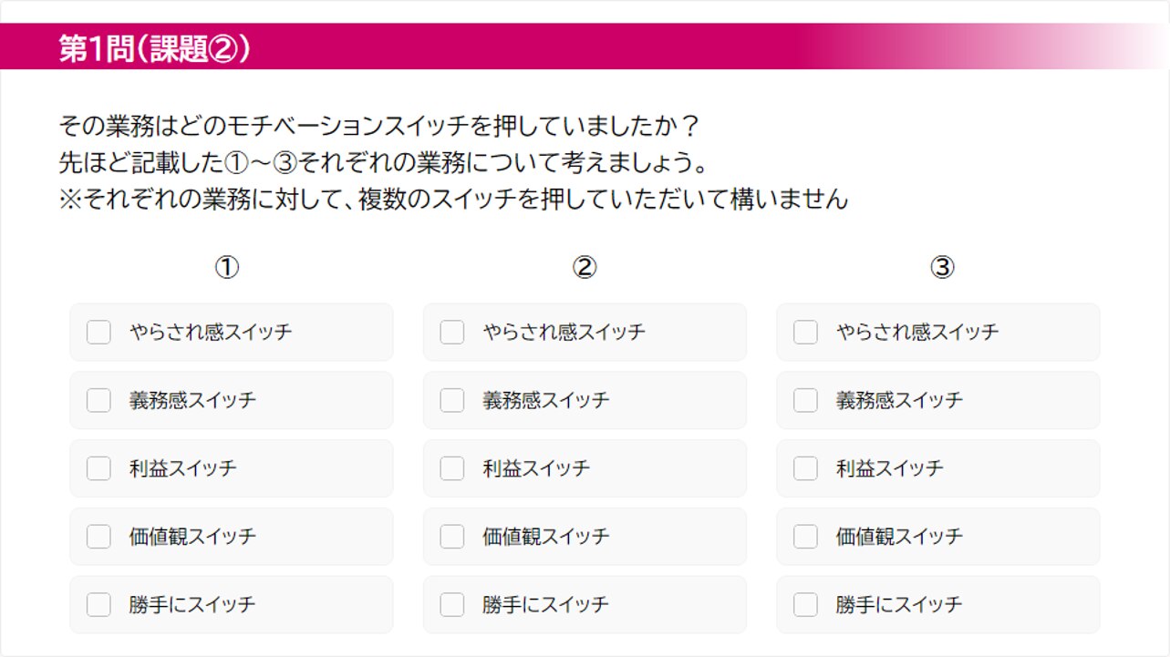This screenshot has width=1170, height=657.
Task: Check 義務感スイッチ in column ③
Action: click(x=805, y=400)
